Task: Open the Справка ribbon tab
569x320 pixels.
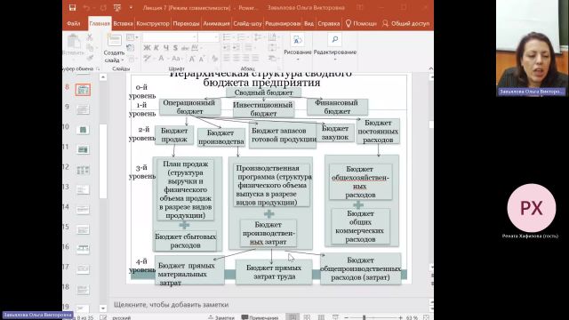Action: coord(328,23)
